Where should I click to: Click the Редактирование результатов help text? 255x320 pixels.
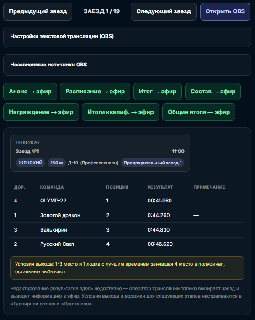(x=126, y=296)
